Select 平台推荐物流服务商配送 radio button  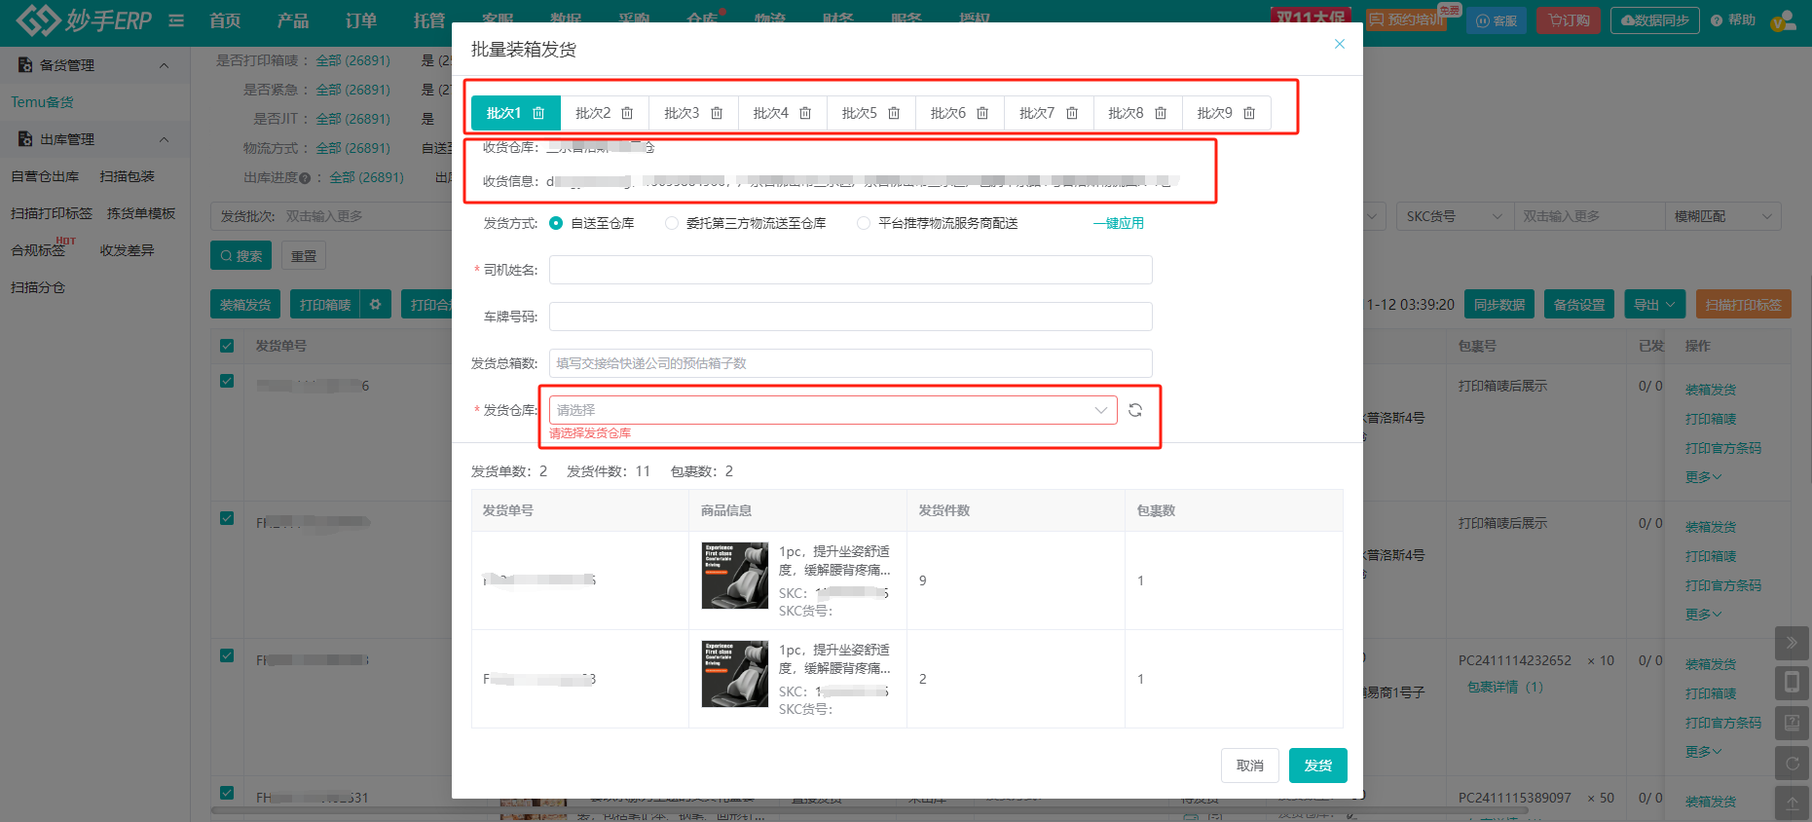[x=864, y=223]
